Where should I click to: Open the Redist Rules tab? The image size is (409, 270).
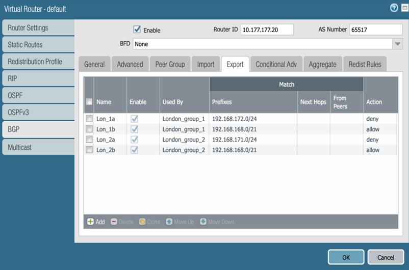click(365, 64)
